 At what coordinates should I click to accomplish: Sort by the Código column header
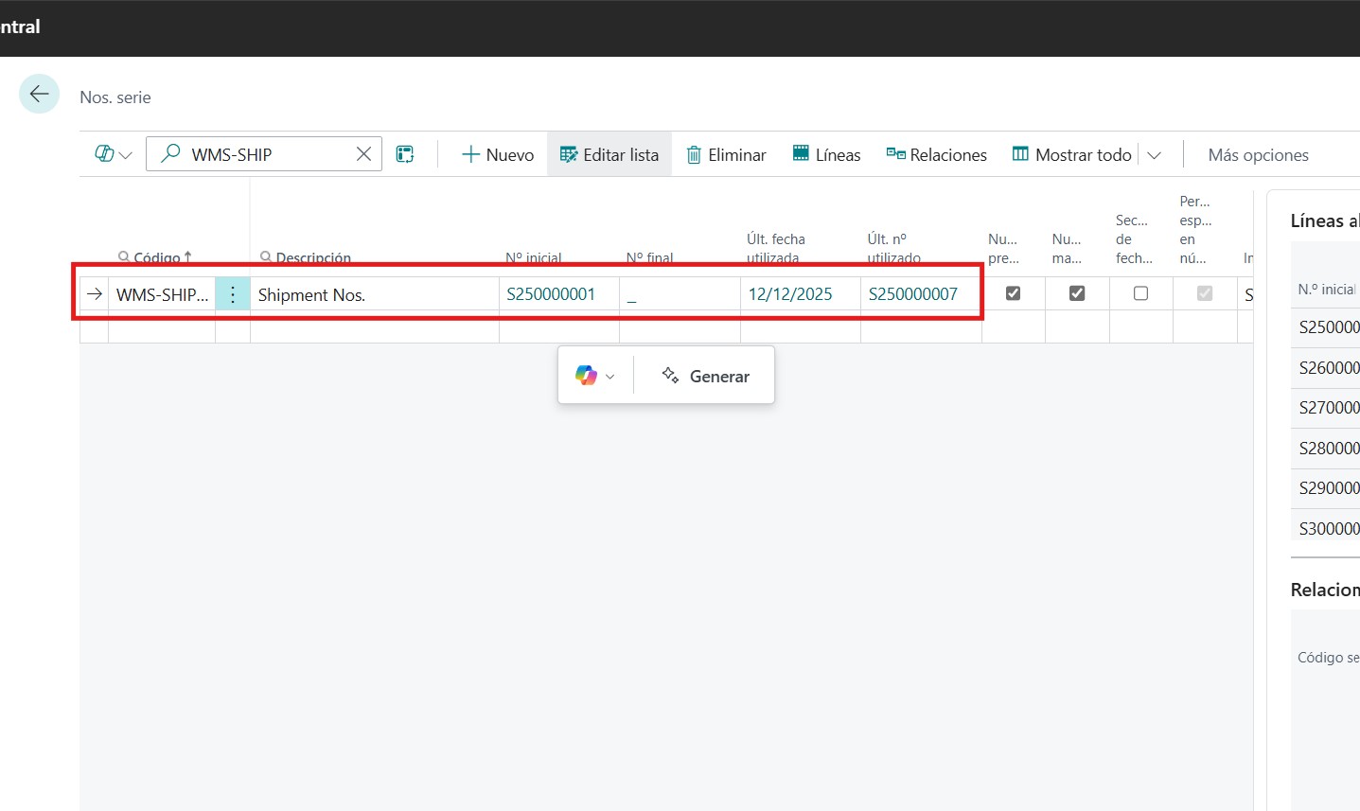156,256
